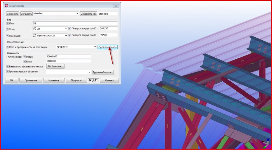272x150 pixels.
Task: Expand the Угол 3D dropdown
Action: [x=66, y=29]
